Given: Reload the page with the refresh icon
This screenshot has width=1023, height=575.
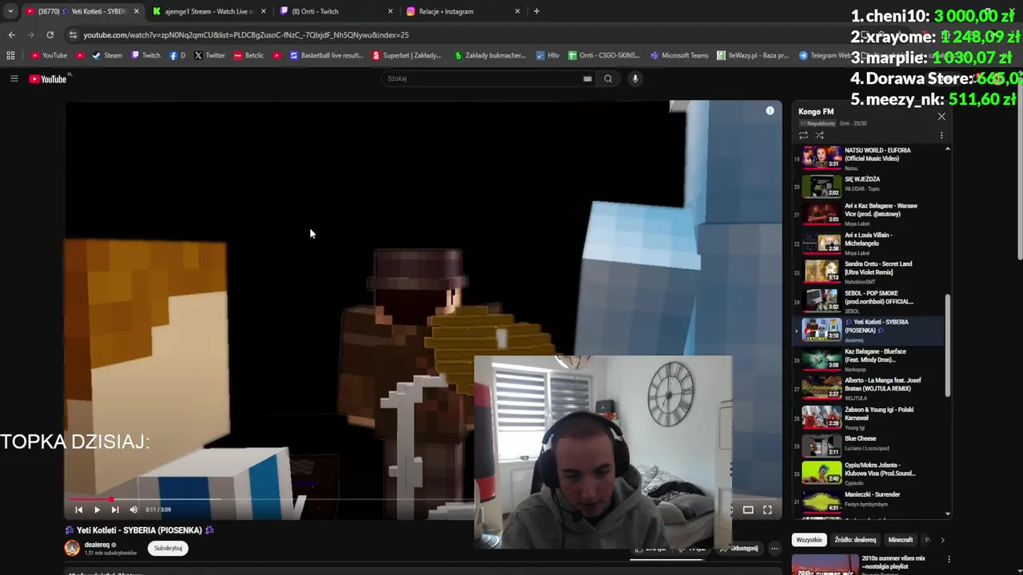Looking at the screenshot, I should (x=50, y=35).
